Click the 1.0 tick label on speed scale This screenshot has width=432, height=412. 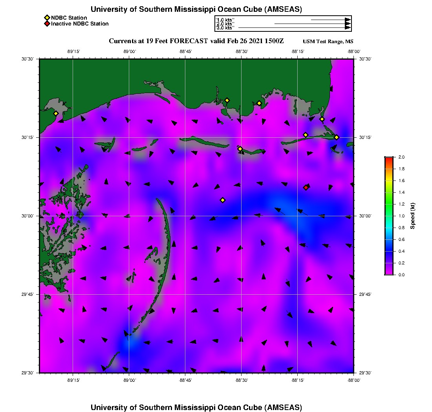click(401, 216)
